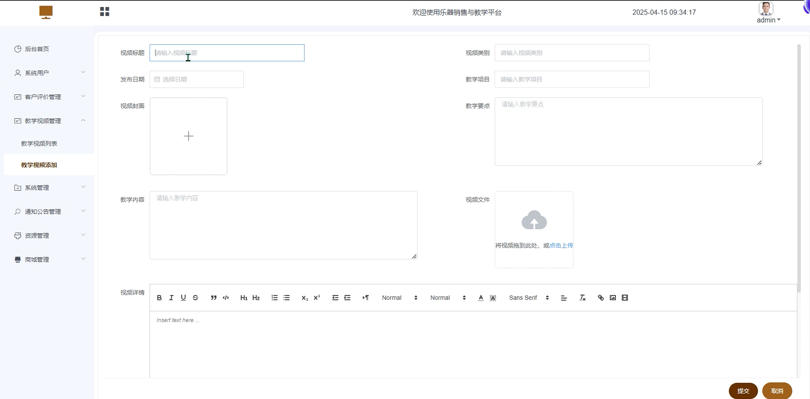Open the text color picker
Viewport: 810px width, 399px height.
[481, 298]
